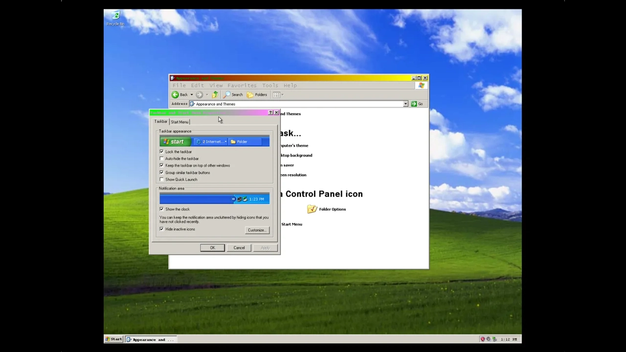
Task: Open the Views button dropdown arrow
Action: pos(282,94)
